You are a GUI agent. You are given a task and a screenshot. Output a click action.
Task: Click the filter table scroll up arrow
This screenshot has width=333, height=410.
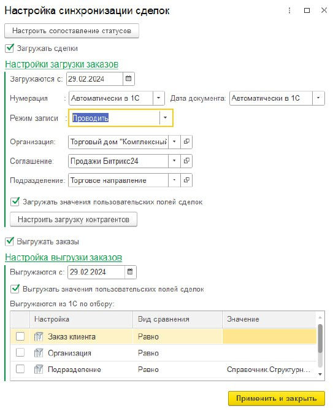pyautogui.click(x=320, y=317)
